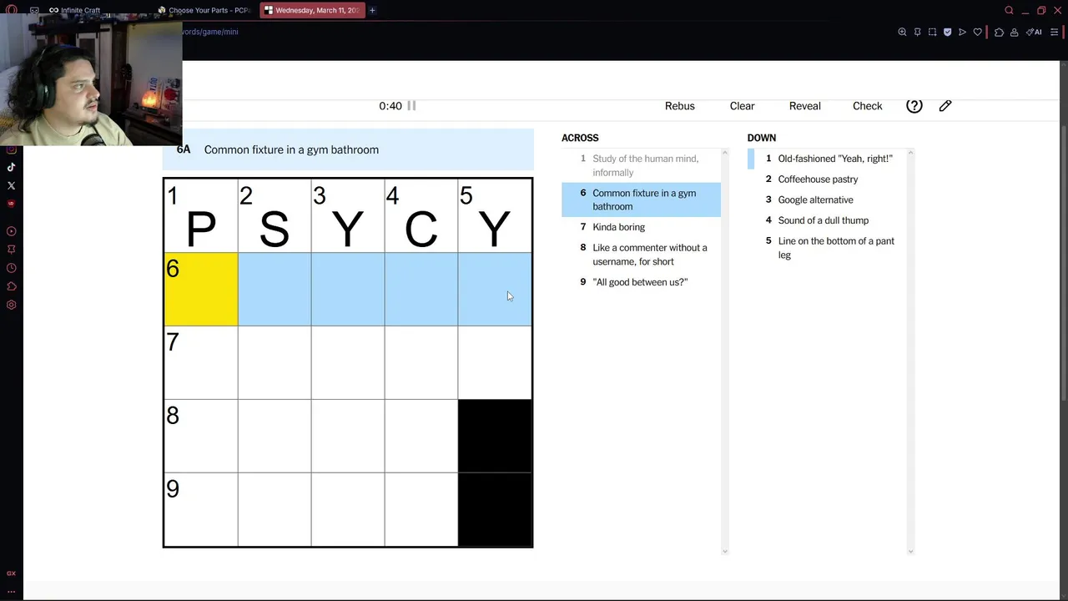
Task: Select Down clue 4 Sound of a dull thump
Action: click(827, 220)
